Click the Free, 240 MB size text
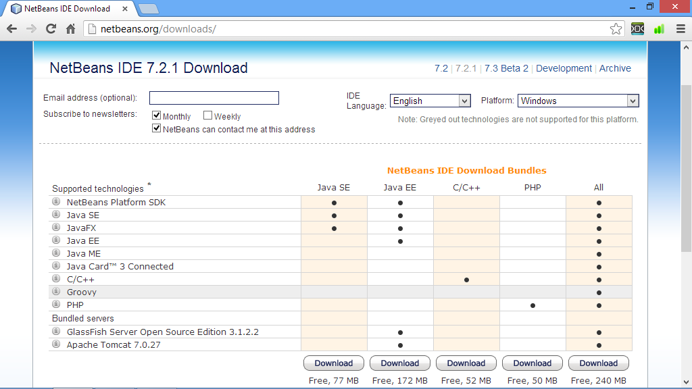Viewport: 692px width, 389px height. click(x=599, y=381)
